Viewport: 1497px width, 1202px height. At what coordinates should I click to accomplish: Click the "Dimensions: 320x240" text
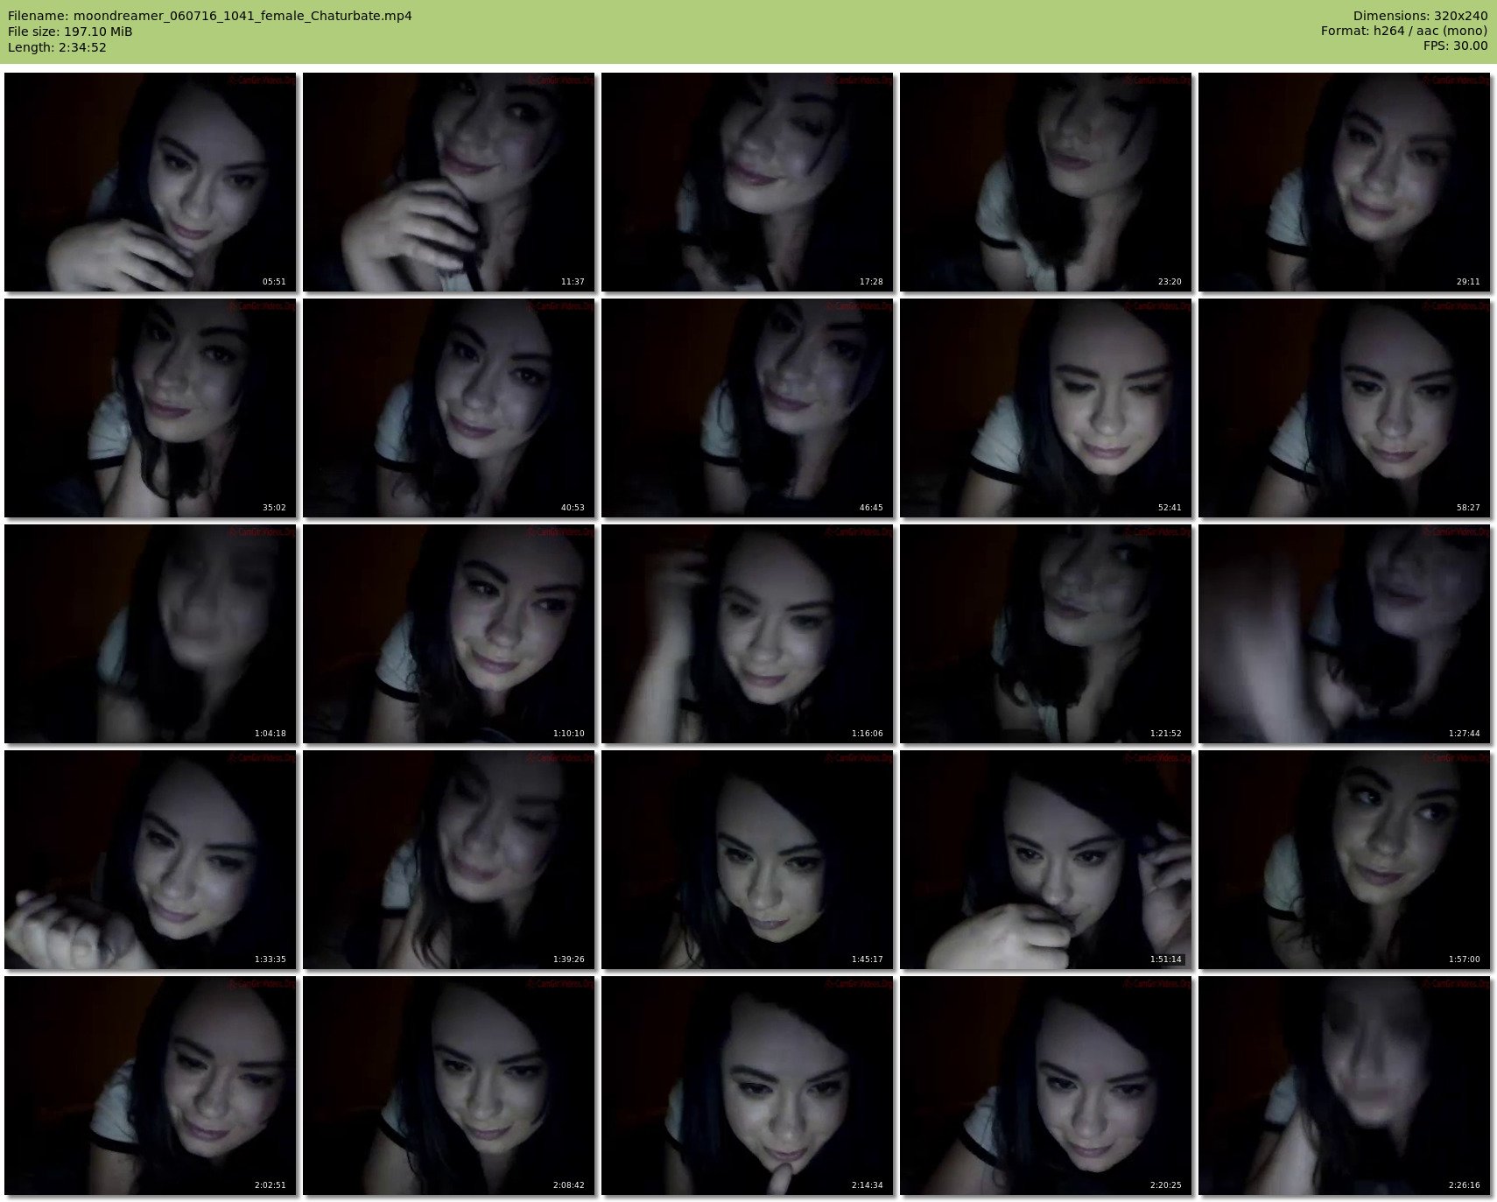[x=1420, y=16]
